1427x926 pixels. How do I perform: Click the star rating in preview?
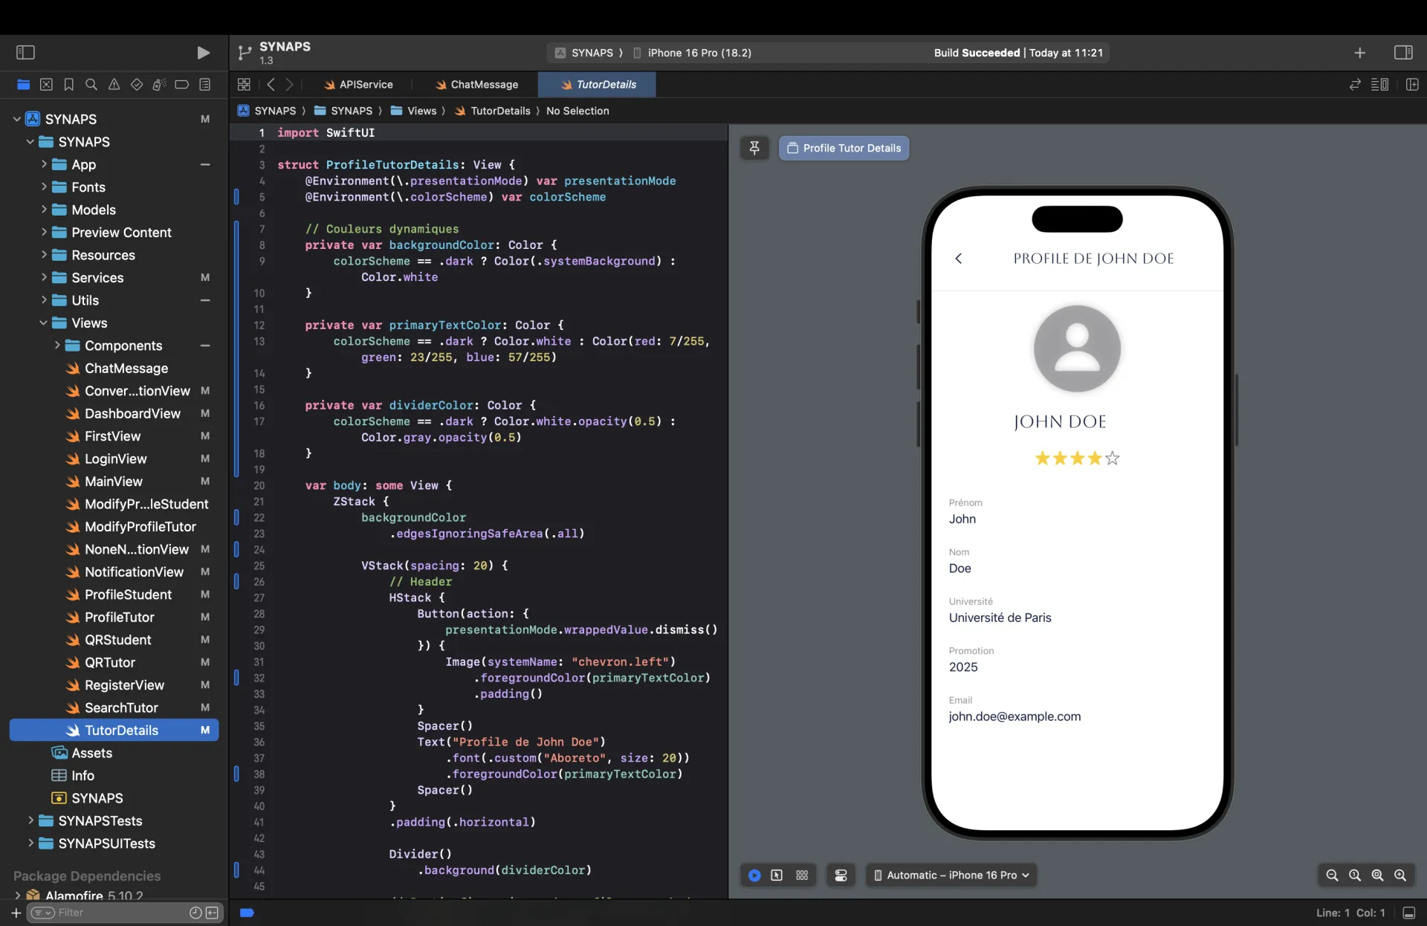pyautogui.click(x=1077, y=458)
